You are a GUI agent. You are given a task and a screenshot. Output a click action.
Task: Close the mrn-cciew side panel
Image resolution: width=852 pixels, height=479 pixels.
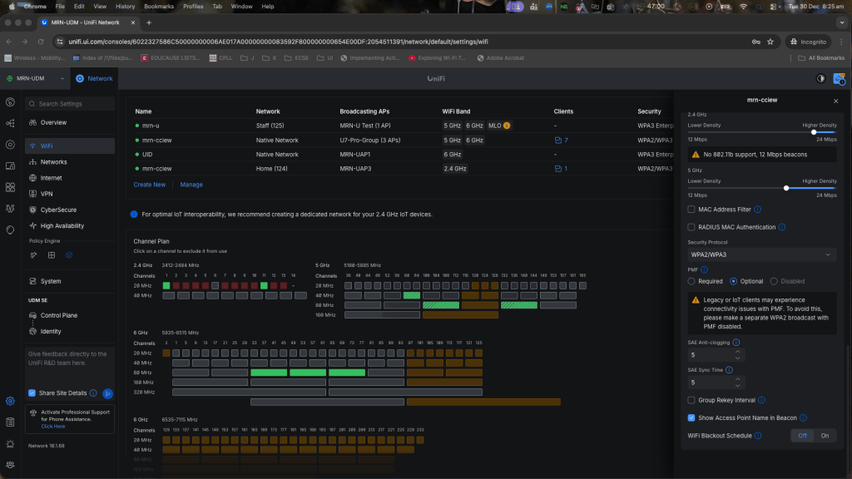coord(835,101)
